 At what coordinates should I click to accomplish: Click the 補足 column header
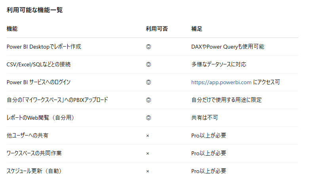point(197,29)
